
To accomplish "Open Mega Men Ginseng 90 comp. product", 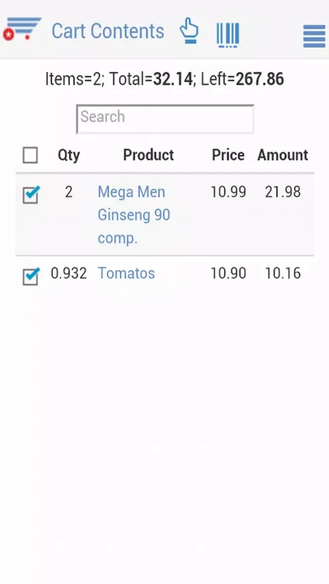I will click(x=134, y=215).
